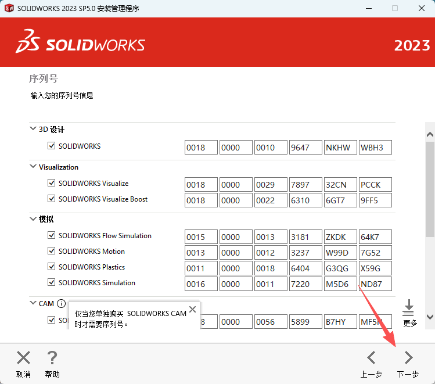Image resolution: width=435 pixels, height=384 pixels.
Task: Uncheck SOLIDWORKS Visualize checkbox
Action: click(51, 183)
